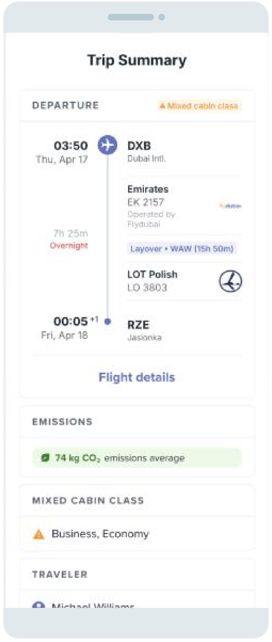Open Flight details

[x=137, y=377]
